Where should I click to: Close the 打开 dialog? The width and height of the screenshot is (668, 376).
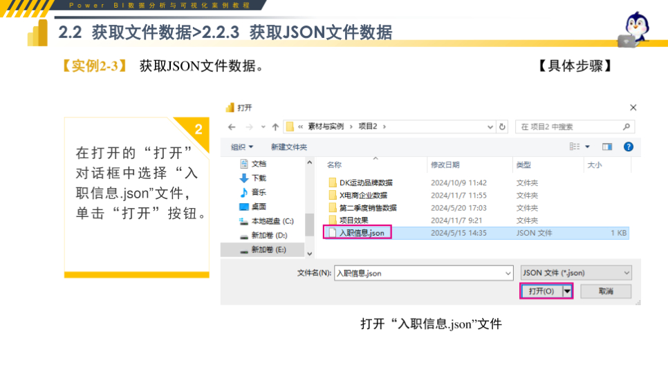[633, 108]
